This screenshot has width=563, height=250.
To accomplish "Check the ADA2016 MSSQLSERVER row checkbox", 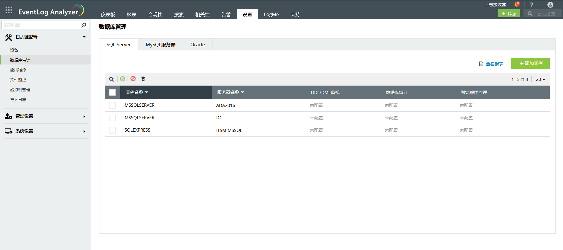I will 112,105.
